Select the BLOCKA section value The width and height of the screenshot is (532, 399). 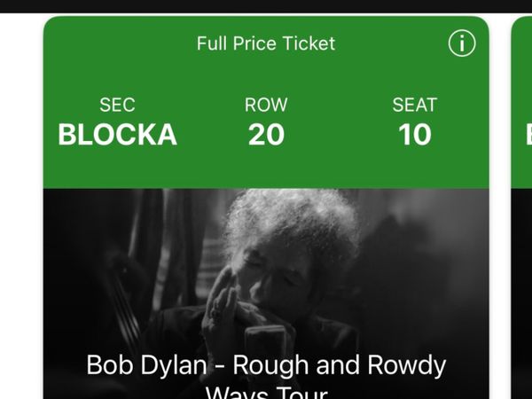[117, 135]
